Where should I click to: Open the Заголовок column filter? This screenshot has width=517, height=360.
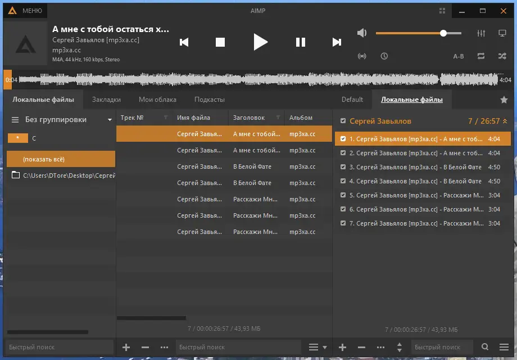(278, 118)
